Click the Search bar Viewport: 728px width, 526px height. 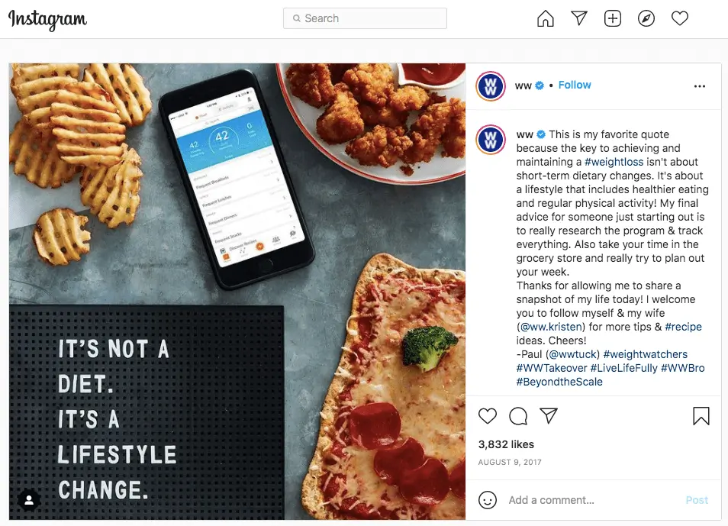(x=364, y=18)
